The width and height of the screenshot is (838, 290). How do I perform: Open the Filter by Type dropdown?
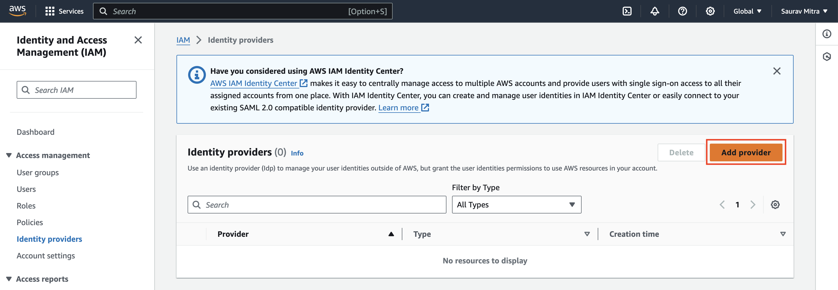point(516,205)
